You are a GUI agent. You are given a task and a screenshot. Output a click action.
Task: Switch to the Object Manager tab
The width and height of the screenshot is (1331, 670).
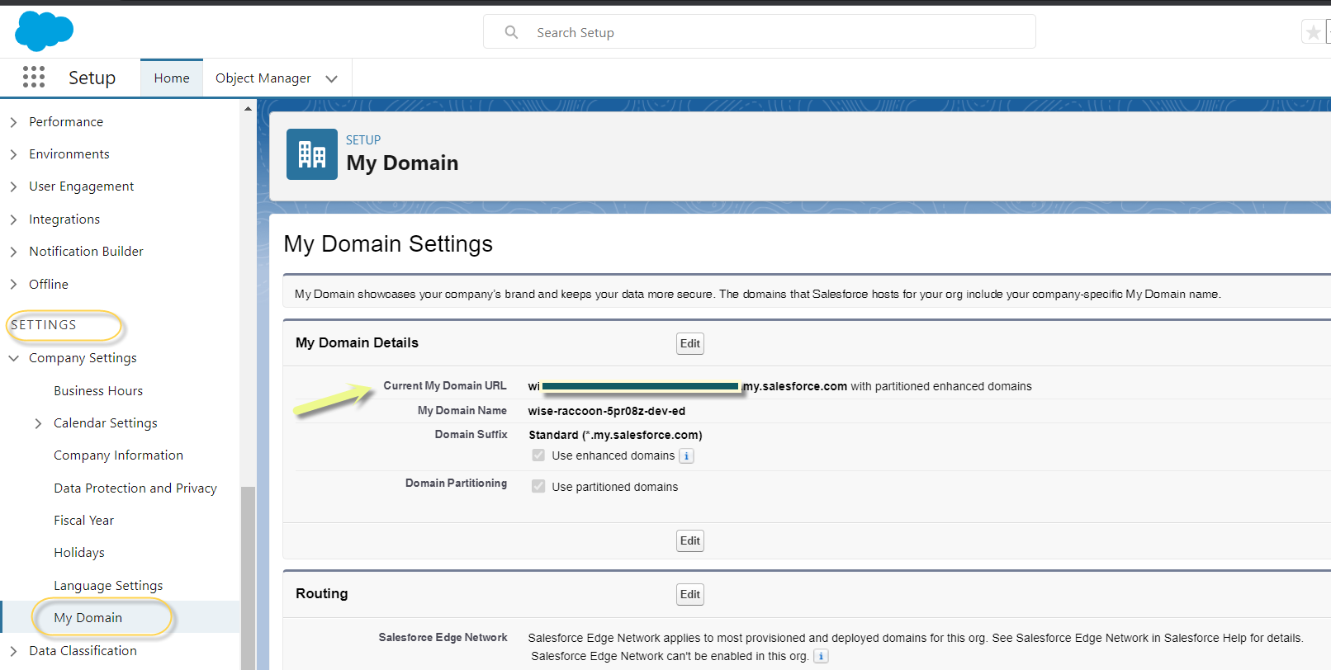pyautogui.click(x=263, y=78)
